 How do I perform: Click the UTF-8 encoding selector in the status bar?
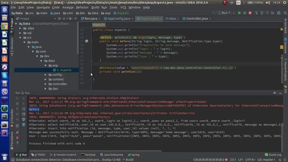click(x=250, y=160)
